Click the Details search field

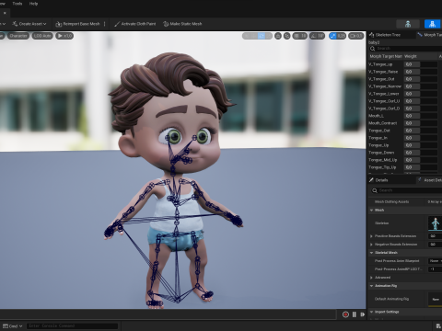[408, 190]
